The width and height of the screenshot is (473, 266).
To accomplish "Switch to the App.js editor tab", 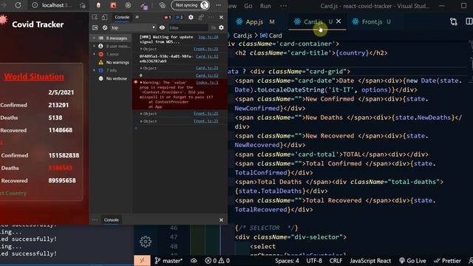I will [x=255, y=21].
